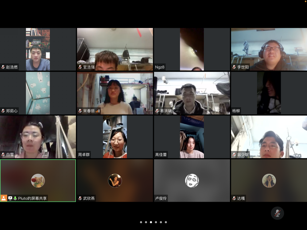Click the muted mic icon next to 达嘎
Image resolution: width=307 pixels, height=230 pixels.
[x=234, y=198]
